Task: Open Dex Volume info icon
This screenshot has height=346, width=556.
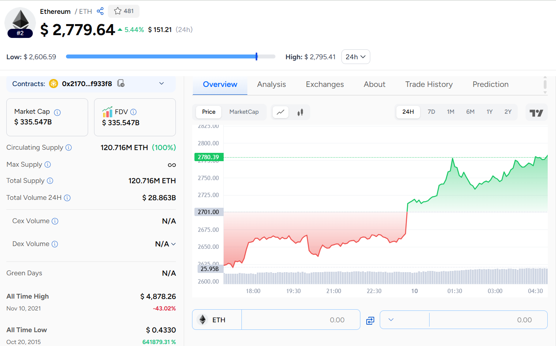Action: pos(55,244)
